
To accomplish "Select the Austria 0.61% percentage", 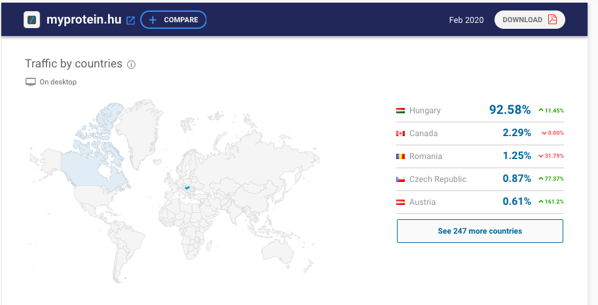I will (x=517, y=202).
